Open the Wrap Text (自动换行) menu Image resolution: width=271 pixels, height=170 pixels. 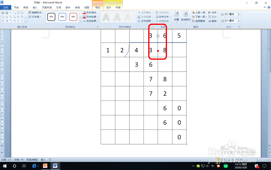pyautogui.click(x=186, y=17)
